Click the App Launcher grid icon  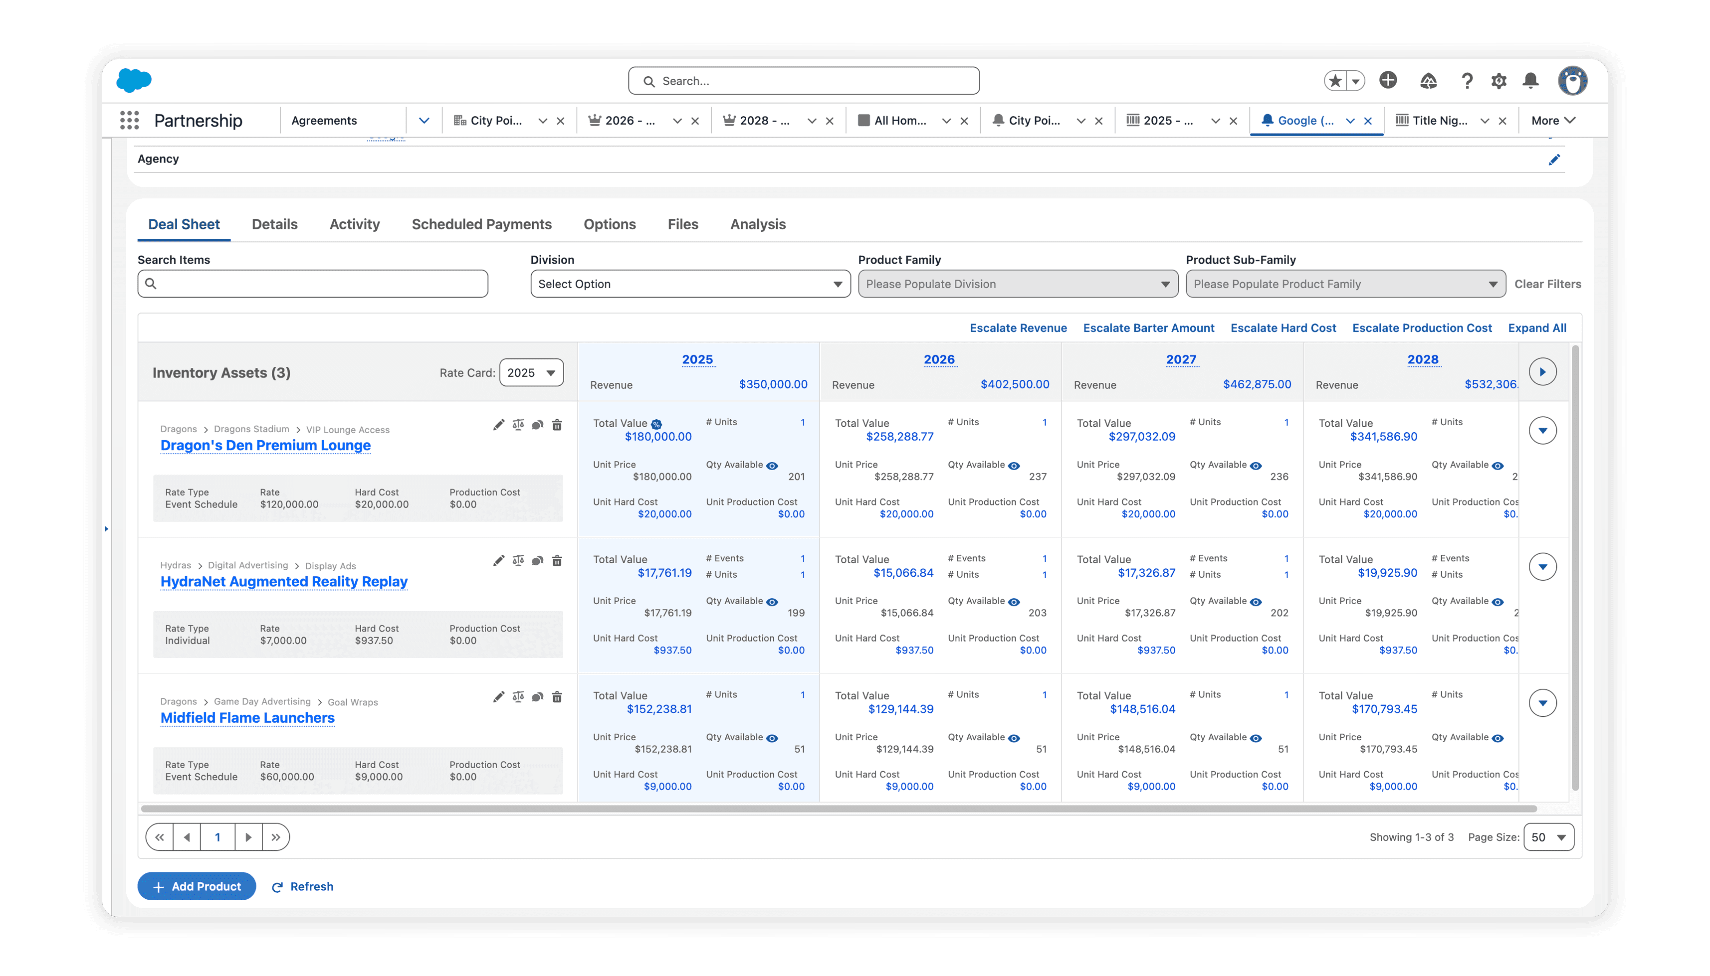pos(130,121)
